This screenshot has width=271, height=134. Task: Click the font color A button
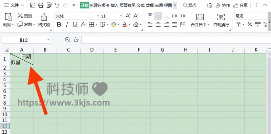[125, 25]
